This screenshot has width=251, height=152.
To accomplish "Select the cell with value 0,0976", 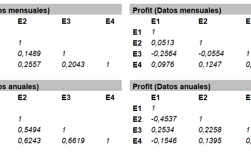I will pyautogui.click(x=163, y=64).
